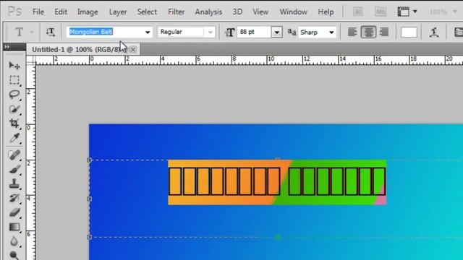
Task: Select the Lasso tool
Action: 14,95
